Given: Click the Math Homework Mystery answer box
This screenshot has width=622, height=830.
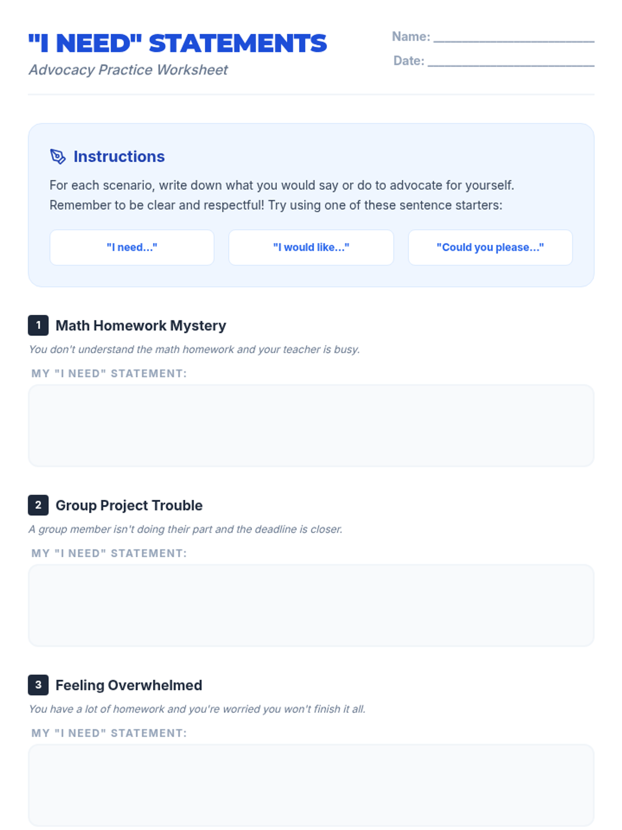Looking at the screenshot, I should pyautogui.click(x=311, y=425).
